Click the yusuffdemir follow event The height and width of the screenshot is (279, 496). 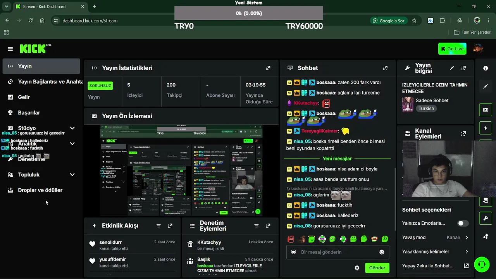tap(132, 262)
